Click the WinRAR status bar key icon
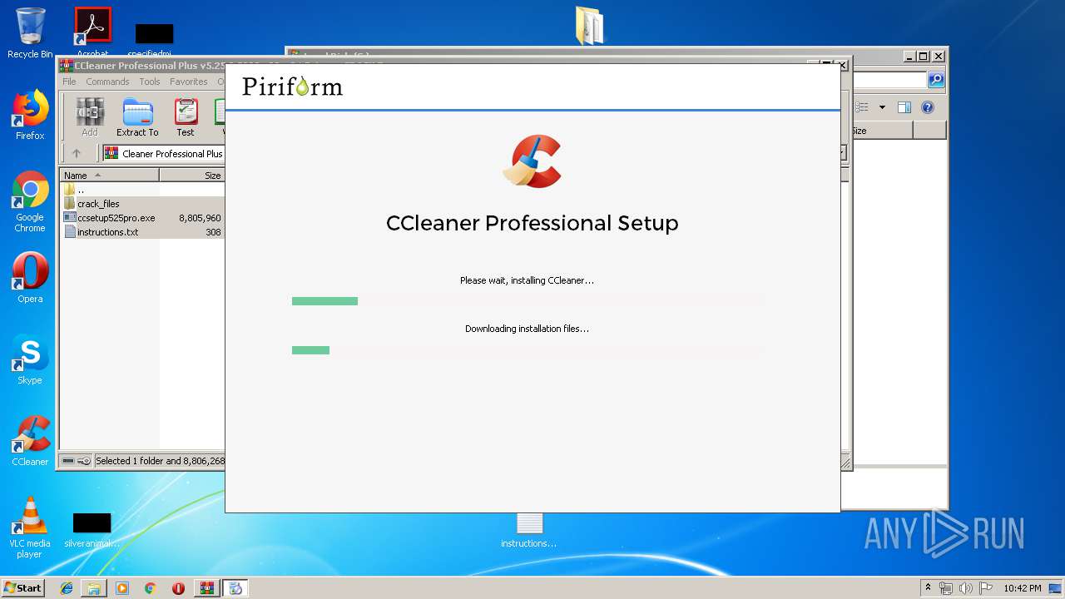This screenshot has width=1065, height=599. pos(84,461)
